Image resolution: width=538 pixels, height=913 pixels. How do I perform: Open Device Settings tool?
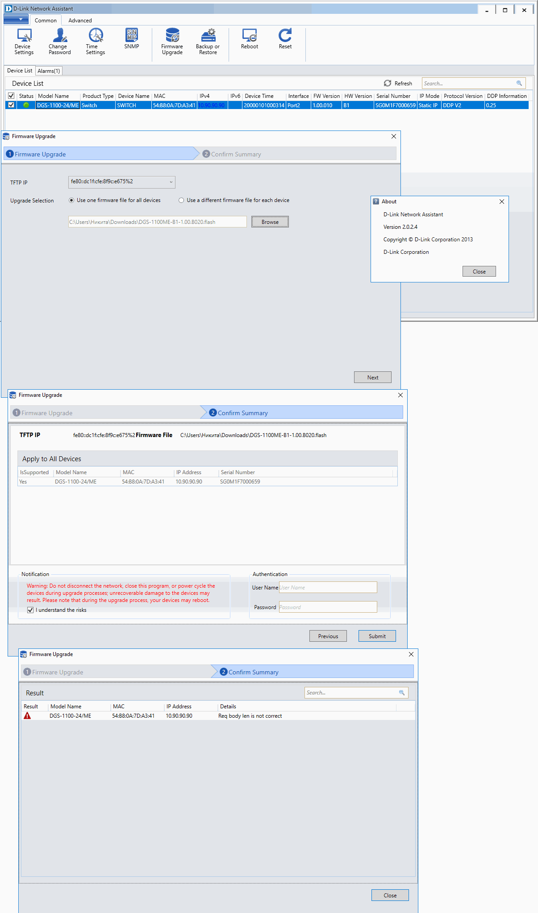24,42
